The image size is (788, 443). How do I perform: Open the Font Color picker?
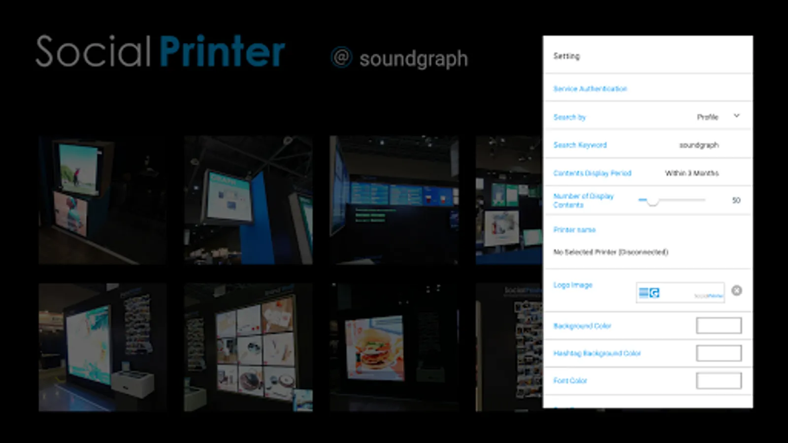click(719, 380)
